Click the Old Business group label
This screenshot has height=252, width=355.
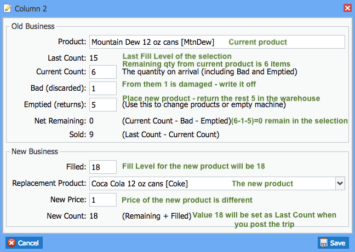click(33, 26)
